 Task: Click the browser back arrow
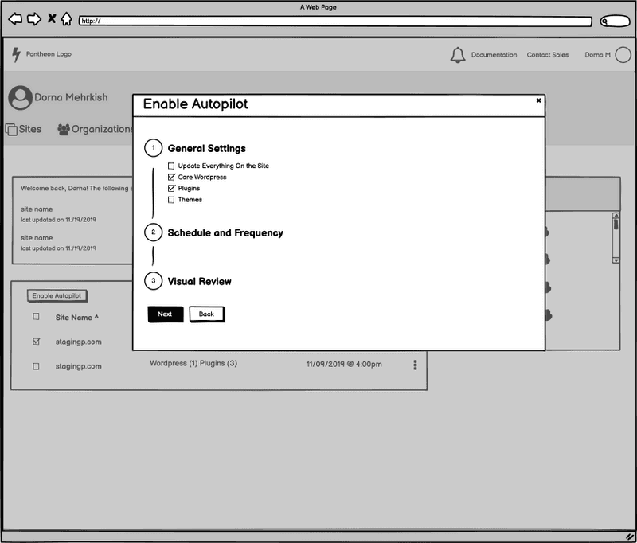tap(15, 18)
